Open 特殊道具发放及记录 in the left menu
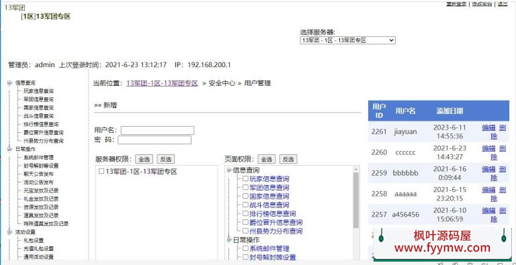 [46, 223]
